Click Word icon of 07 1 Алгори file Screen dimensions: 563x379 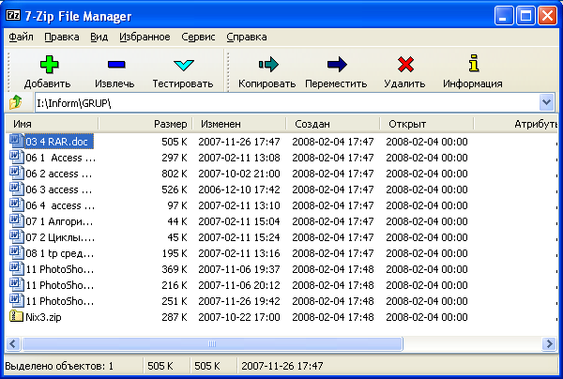17,220
